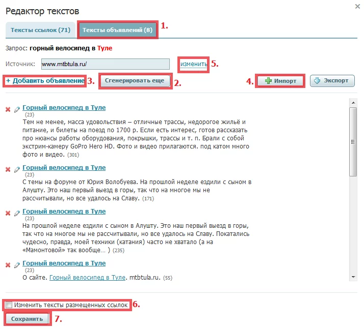The height and width of the screenshot is (329, 364).
Task: Click the character count '(55)'
Action: (x=168, y=278)
